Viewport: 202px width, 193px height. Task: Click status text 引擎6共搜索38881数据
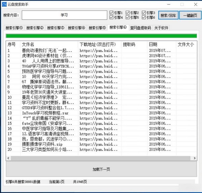click(23, 182)
